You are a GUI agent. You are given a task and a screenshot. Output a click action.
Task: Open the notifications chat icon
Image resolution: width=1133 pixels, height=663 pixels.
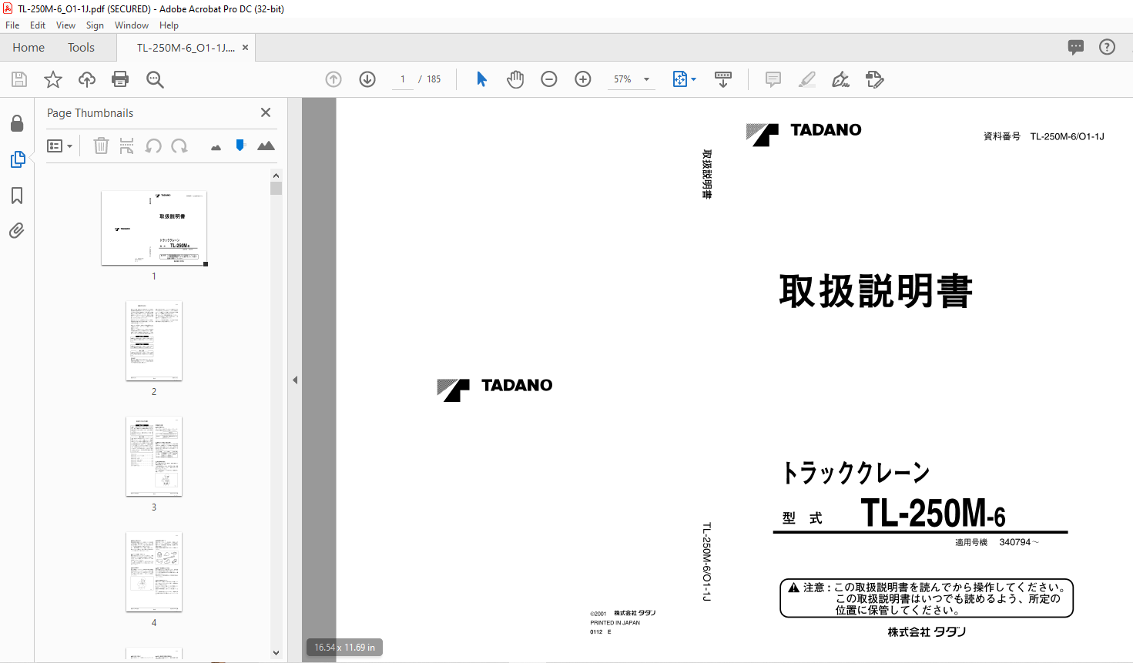tap(1076, 47)
